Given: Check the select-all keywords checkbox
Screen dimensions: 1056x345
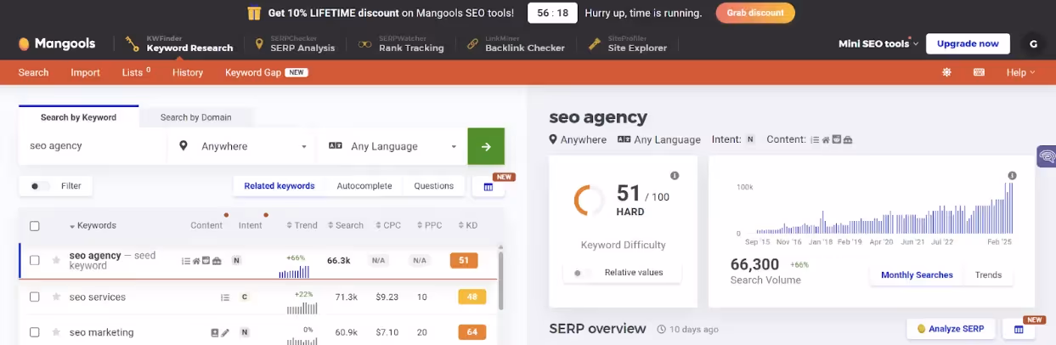Looking at the screenshot, I should pyautogui.click(x=35, y=226).
